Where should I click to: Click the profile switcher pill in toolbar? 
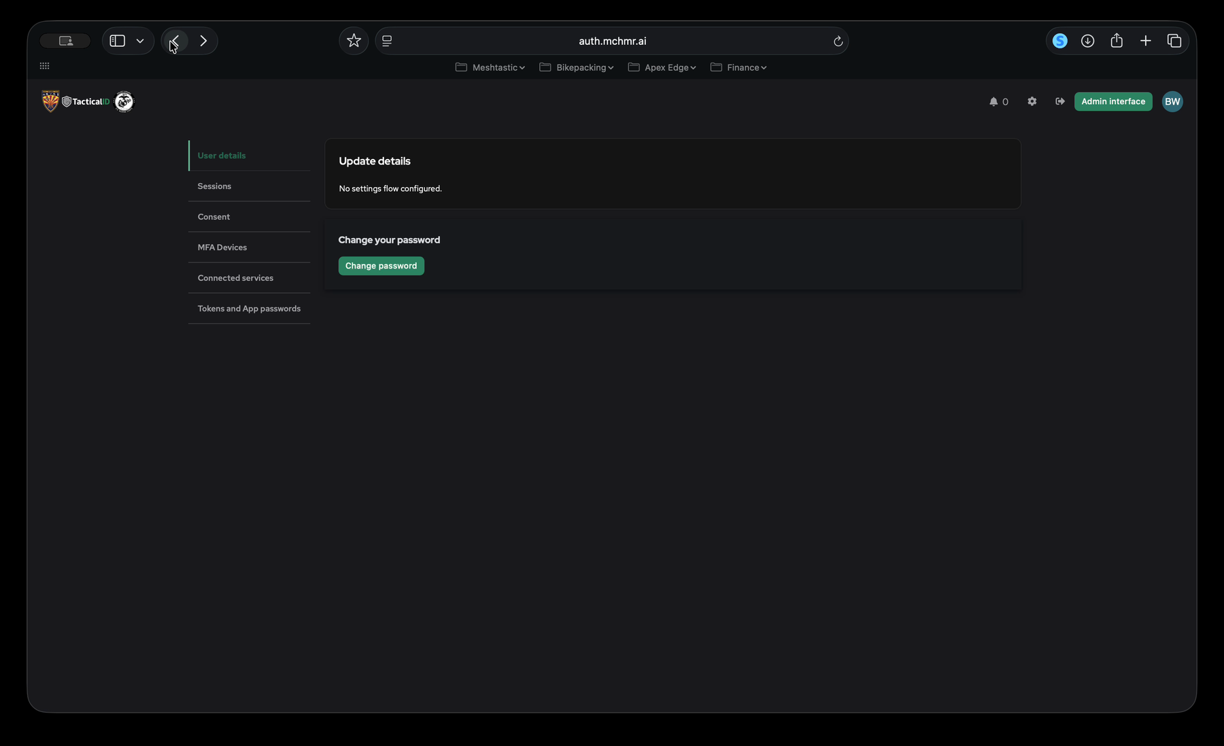pyautogui.click(x=65, y=41)
